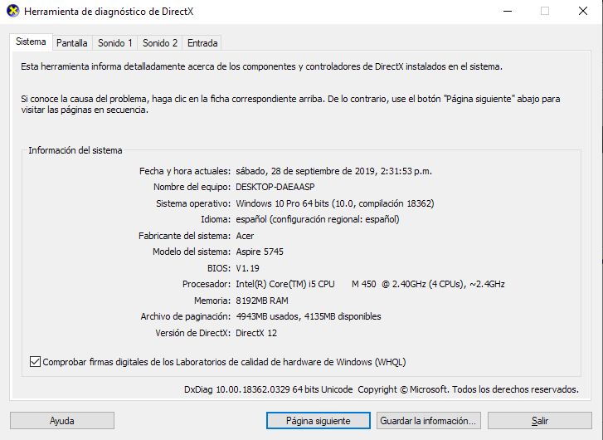The image size is (603, 440).
Task: Open the Sonido 2 tab
Action: coord(160,42)
